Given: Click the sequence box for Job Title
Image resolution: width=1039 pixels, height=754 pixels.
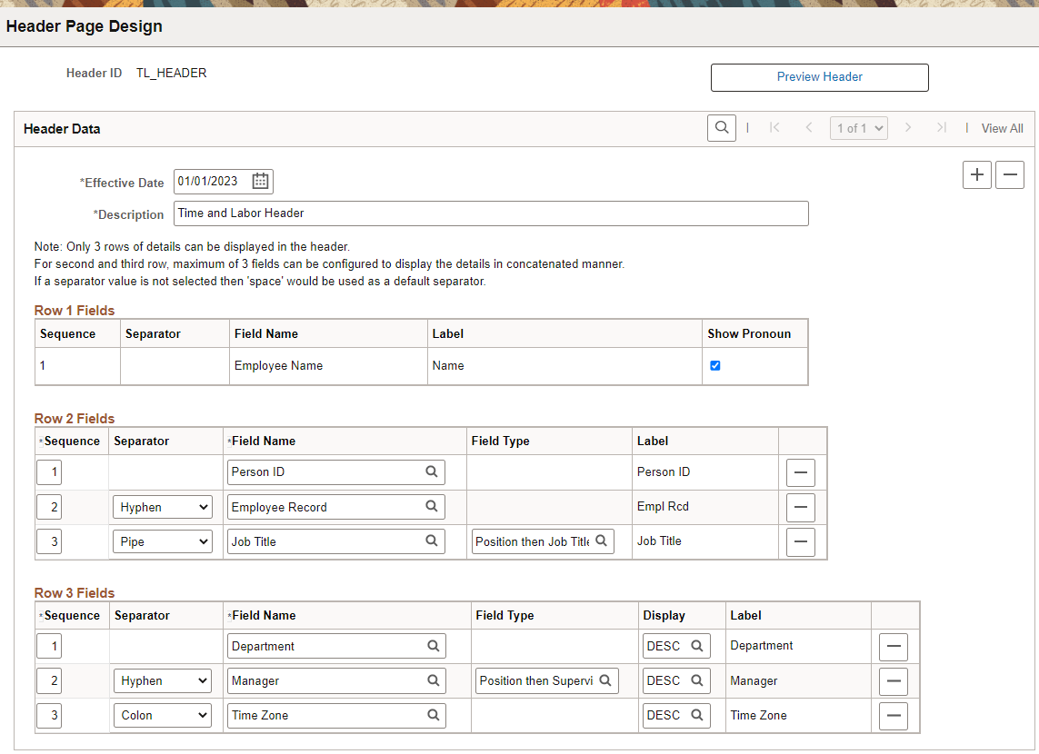Looking at the screenshot, I should (x=55, y=542).
